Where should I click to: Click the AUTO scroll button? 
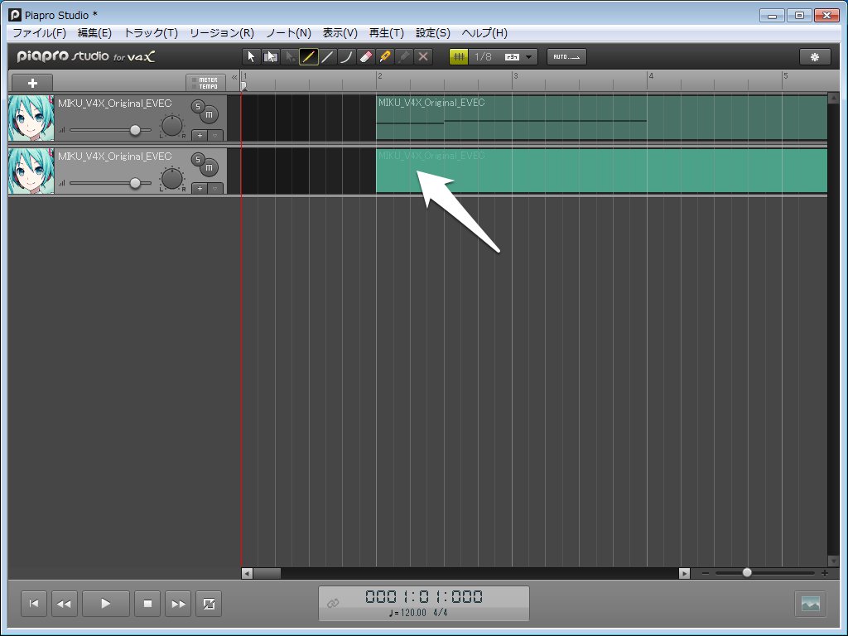(566, 56)
